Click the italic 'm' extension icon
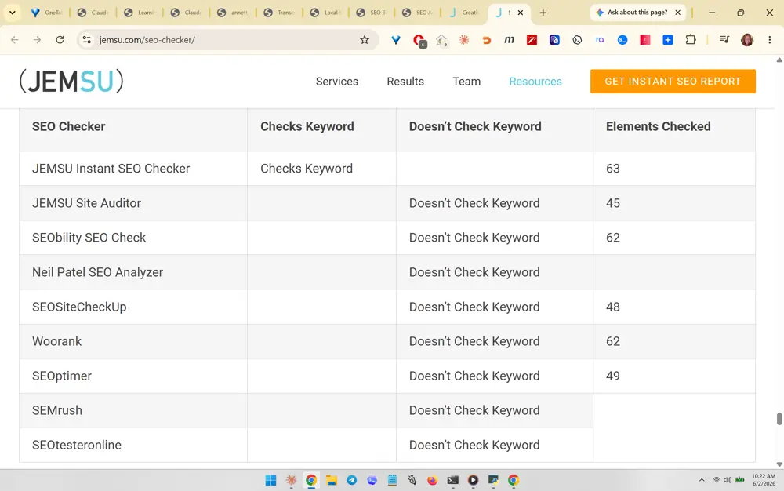Image resolution: width=784 pixels, height=491 pixels. pyautogui.click(x=509, y=40)
